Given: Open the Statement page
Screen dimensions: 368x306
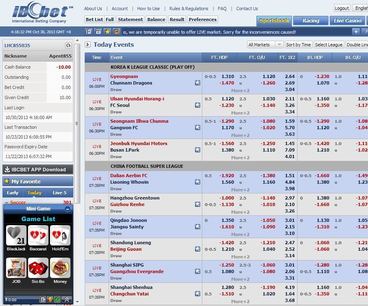Looking at the screenshot, I should pyautogui.click(x=130, y=20).
